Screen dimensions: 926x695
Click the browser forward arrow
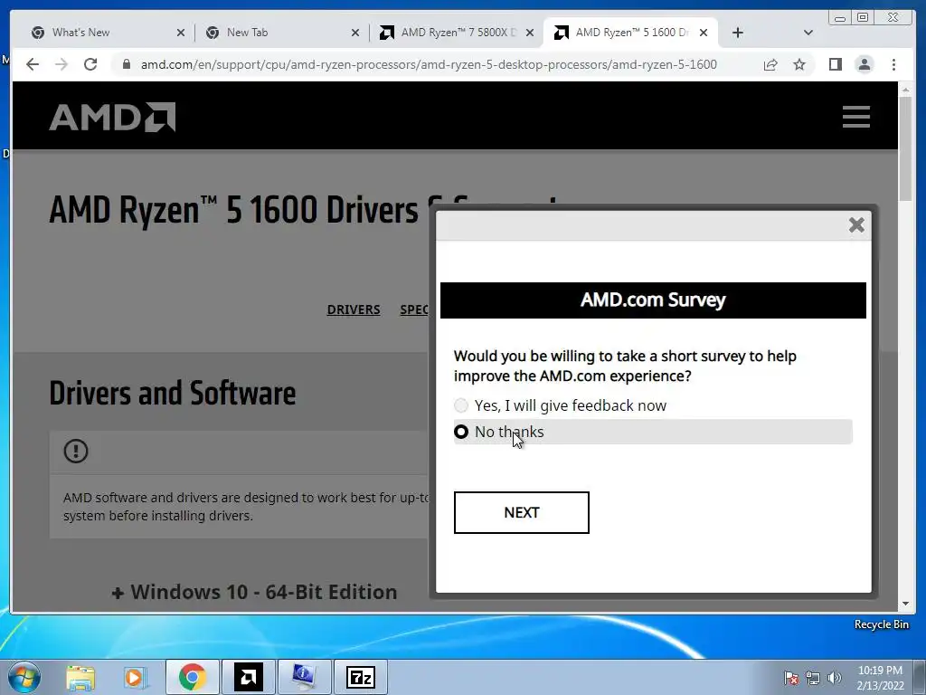point(61,64)
